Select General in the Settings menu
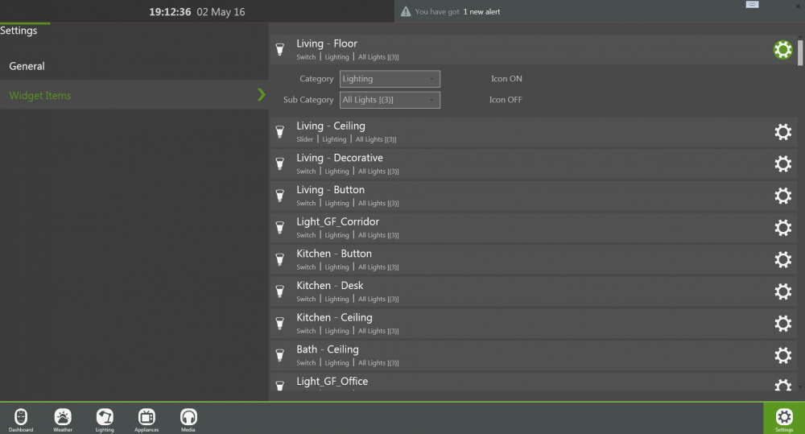 click(27, 66)
